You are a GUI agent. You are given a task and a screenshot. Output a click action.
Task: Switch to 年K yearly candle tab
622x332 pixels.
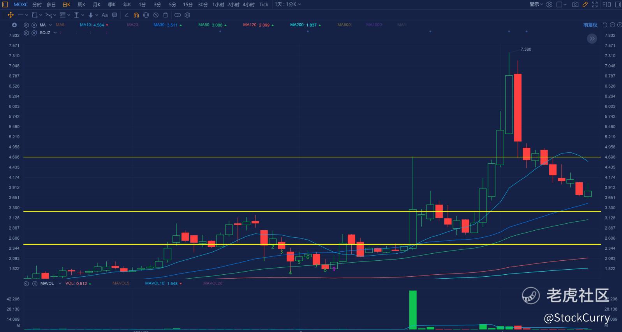pyautogui.click(x=127, y=5)
